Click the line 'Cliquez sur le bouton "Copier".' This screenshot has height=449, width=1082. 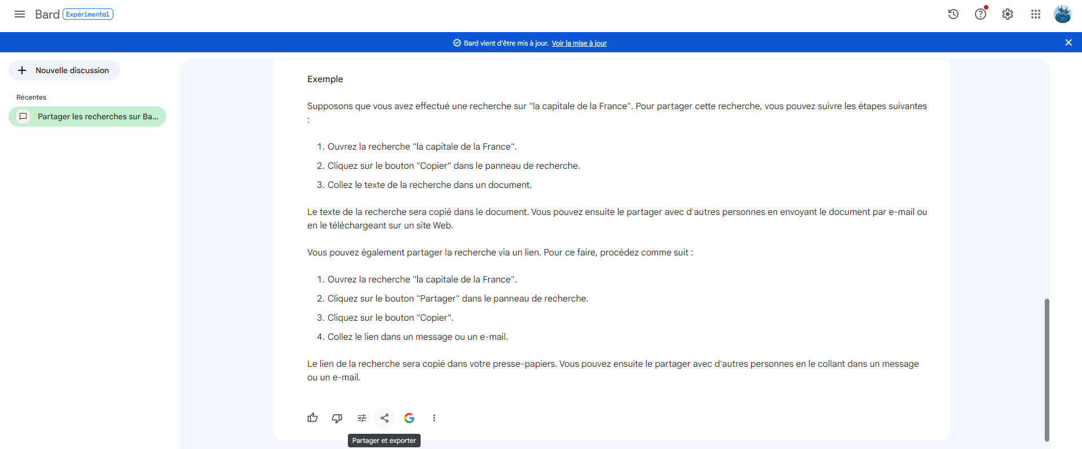391,318
